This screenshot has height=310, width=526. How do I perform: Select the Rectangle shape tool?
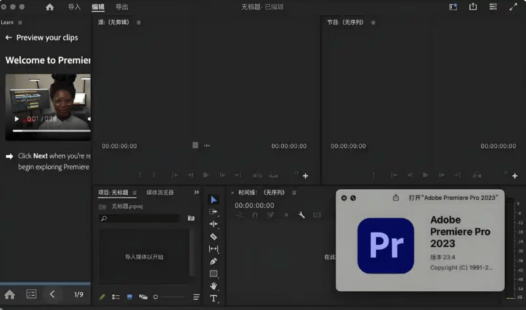tap(213, 273)
